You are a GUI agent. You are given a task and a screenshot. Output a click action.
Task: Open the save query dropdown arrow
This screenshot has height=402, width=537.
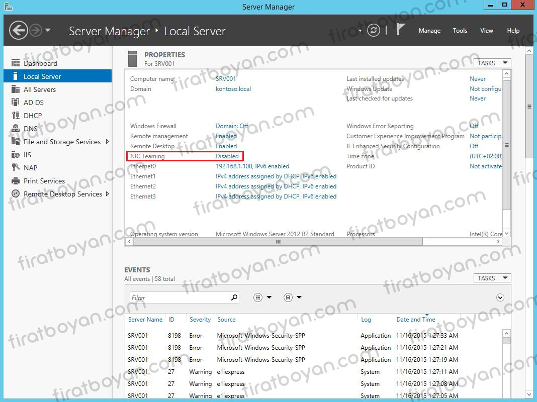(299, 297)
